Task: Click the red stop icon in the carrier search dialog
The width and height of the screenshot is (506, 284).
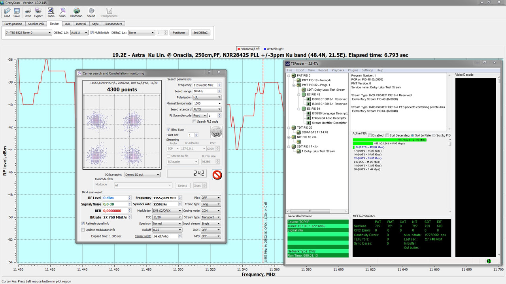Action: click(217, 175)
